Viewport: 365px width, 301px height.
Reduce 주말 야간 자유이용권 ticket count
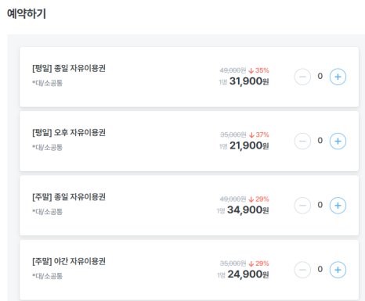pyautogui.click(x=302, y=270)
